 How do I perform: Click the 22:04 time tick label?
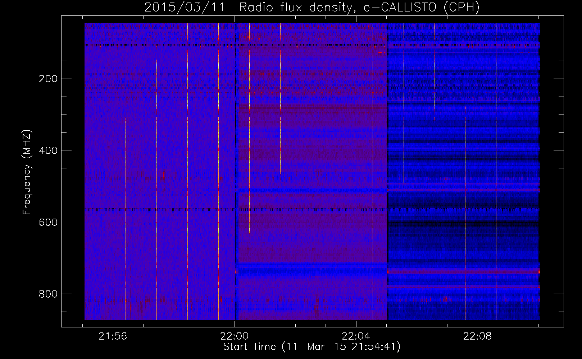click(356, 336)
